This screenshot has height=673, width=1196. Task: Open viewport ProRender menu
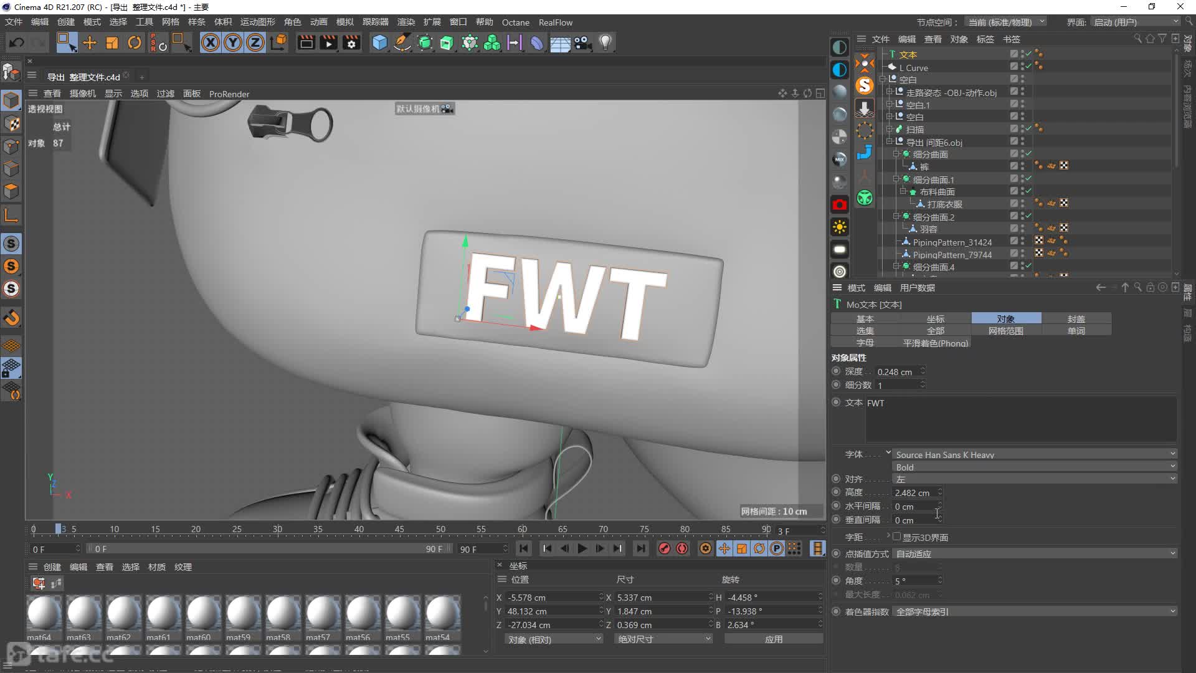(229, 94)
